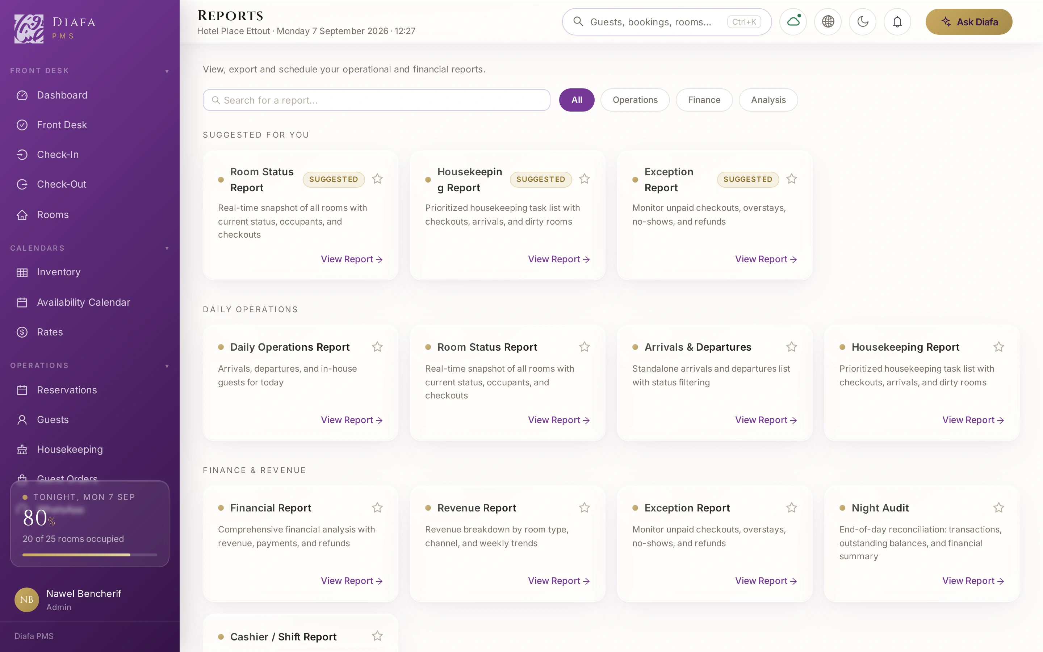Click the Ctrl+K shortcut badge

click(744, 22)
